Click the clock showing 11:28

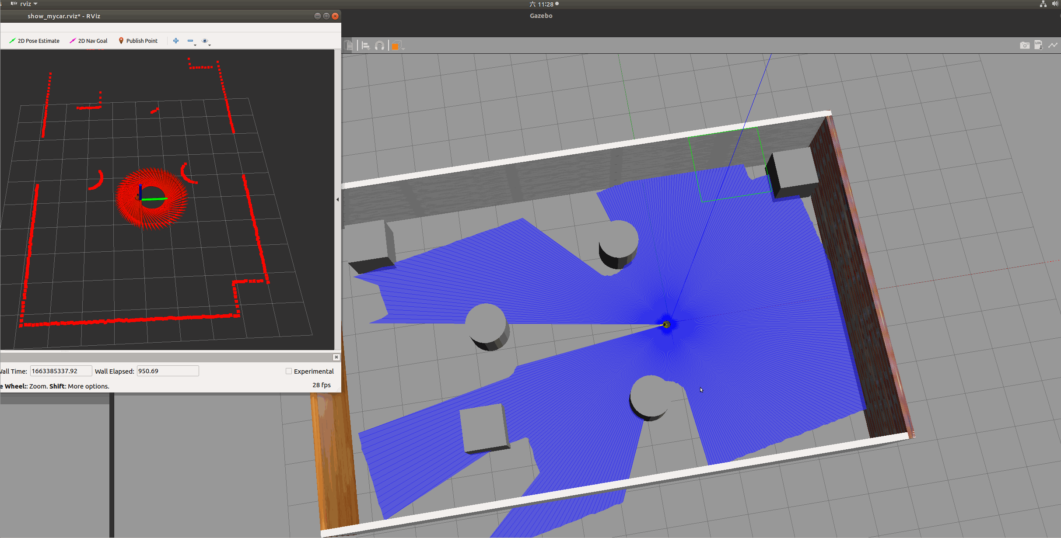[544, 4]
